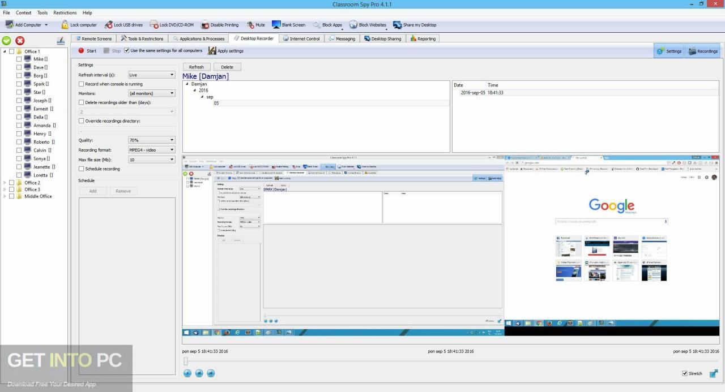Open the Settings view button

668,51
